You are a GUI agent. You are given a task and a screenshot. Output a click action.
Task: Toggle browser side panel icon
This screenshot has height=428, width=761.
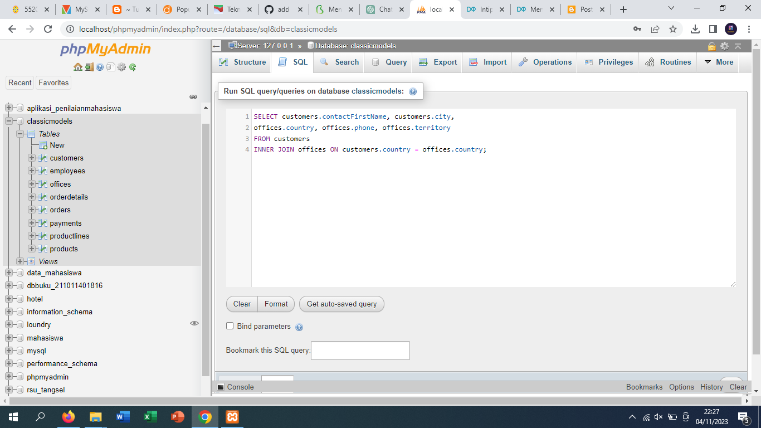tap(713, 29)
